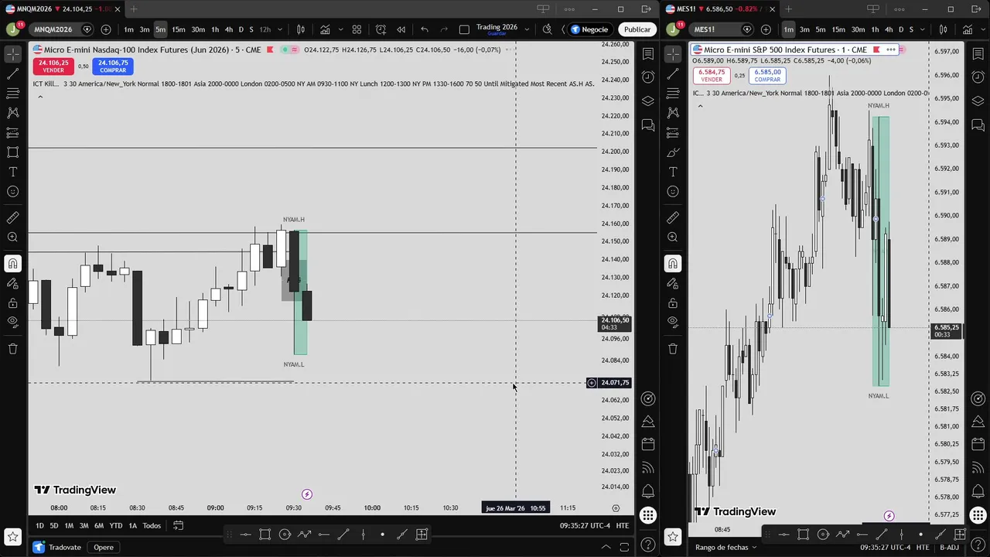Undo last action in left window toolbar
The width and height of the screenshot is (990, 557).
click(425, 29)
